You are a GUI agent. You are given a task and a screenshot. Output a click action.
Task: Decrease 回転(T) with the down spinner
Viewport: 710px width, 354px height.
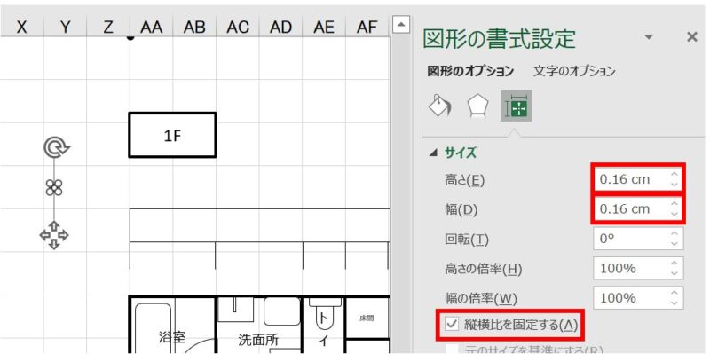pos(674,244)
